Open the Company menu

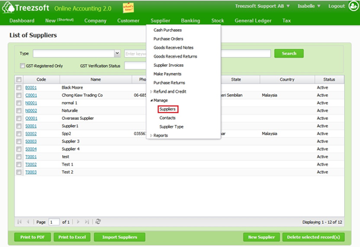95,21
